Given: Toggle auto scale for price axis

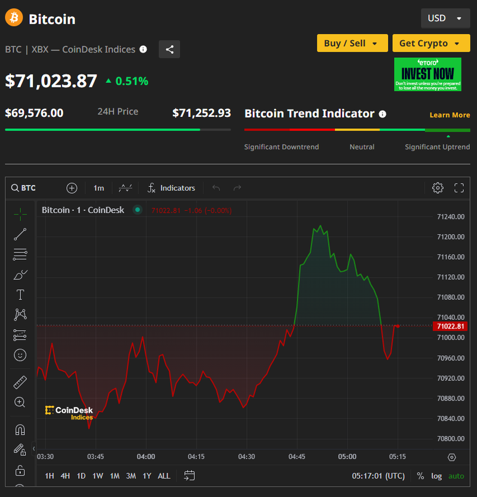Looking at the screenshot, I should point(456,476).
